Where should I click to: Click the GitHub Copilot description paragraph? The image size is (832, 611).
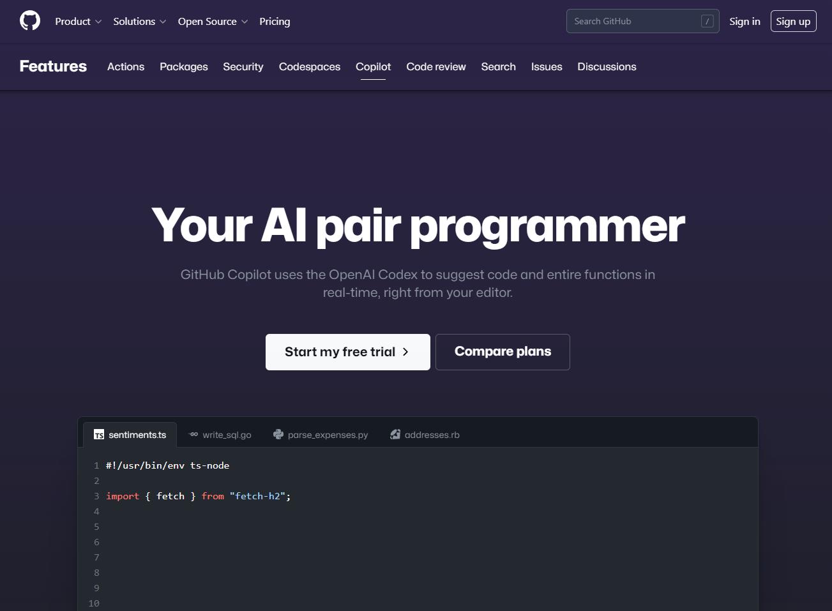(x=418, y=283)
